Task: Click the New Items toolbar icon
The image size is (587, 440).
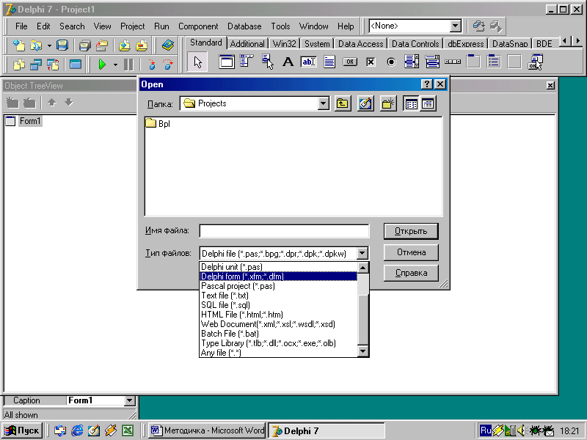Action: [x=19, y=45]
